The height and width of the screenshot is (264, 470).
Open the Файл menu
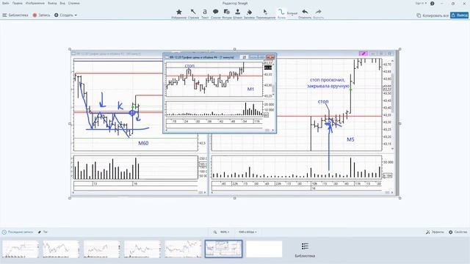tap(5, 3)
